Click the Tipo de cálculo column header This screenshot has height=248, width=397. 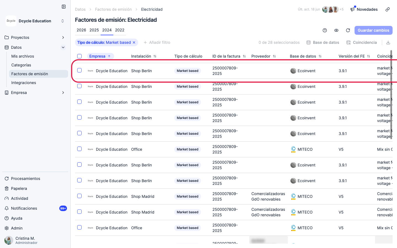pyautogui.click(x=188, y=56)
